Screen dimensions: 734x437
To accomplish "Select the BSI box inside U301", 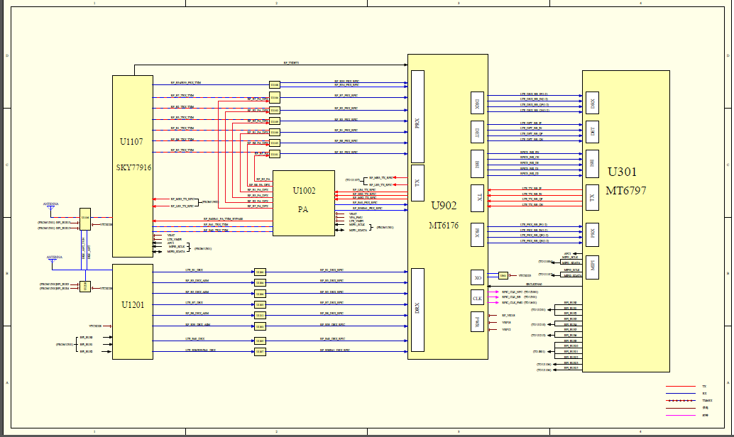I will coord(592,164).
